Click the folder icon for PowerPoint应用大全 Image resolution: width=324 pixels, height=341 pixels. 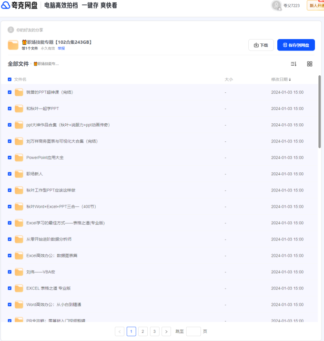click(19, 158)
